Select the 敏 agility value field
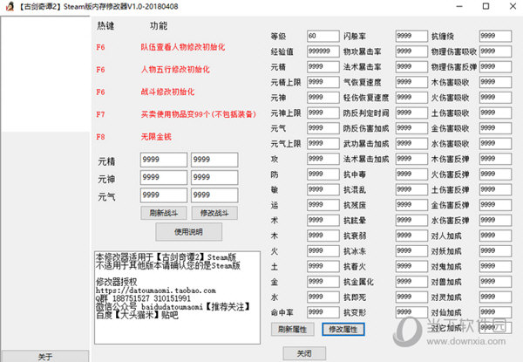Viewport: 523px width, 362px height. (x=323, y=189)
